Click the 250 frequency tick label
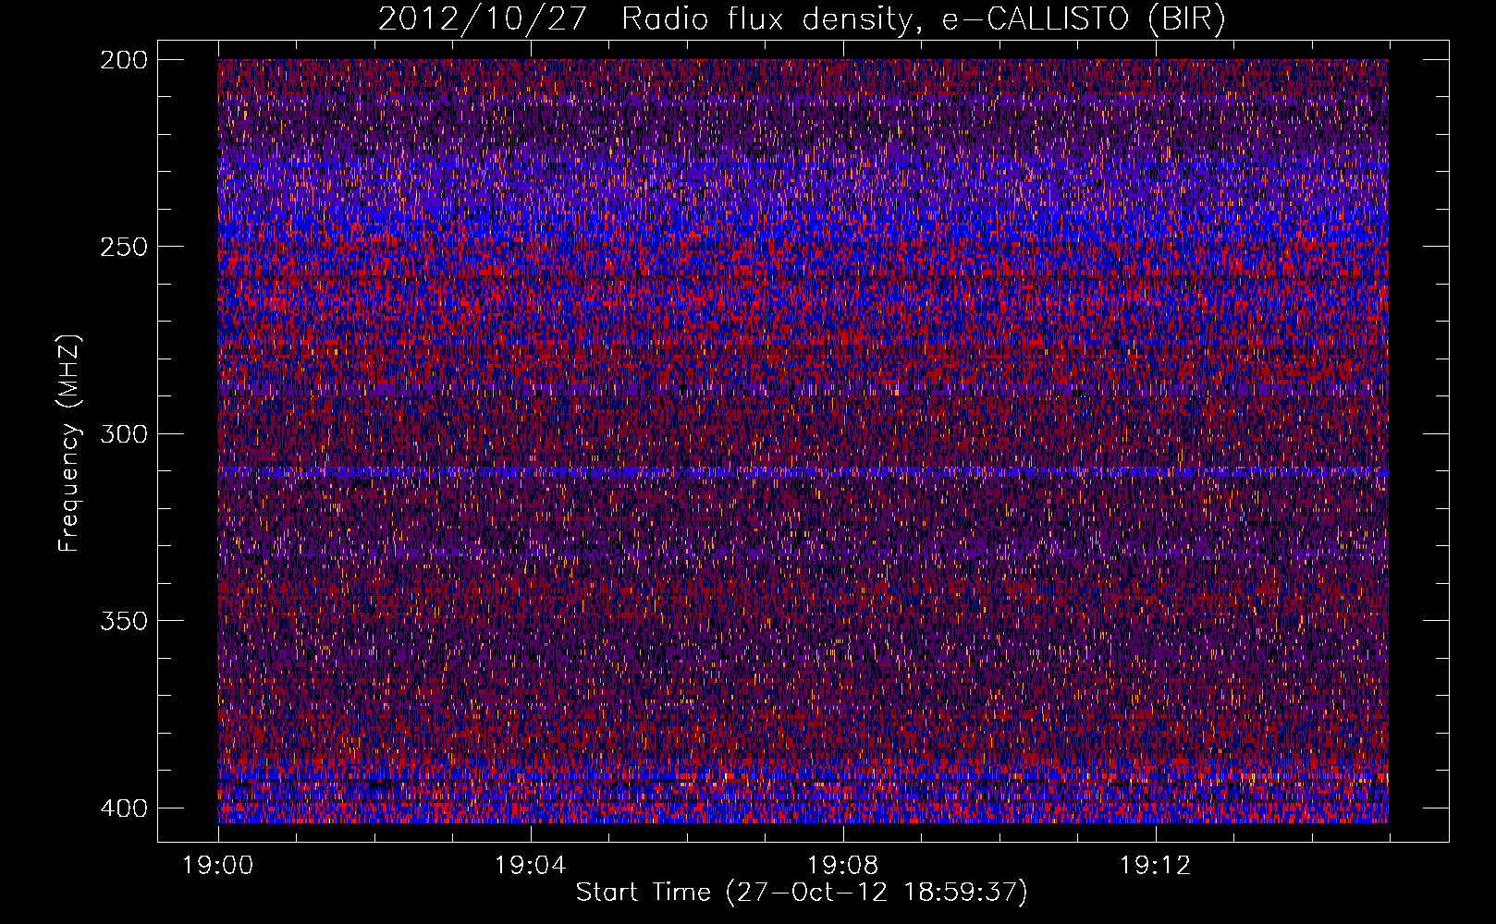Image resolution: width=1496 pixels, height=924 pixels. click(x=123, y=247)
